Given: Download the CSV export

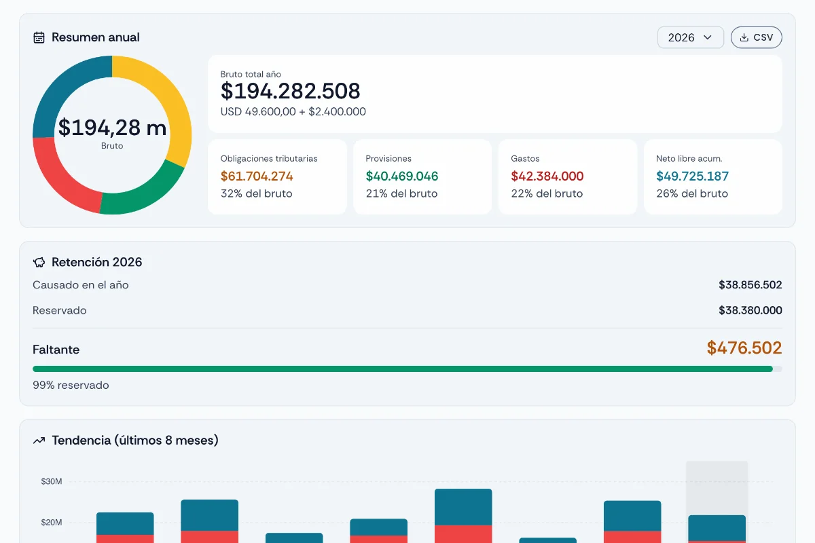Looking at the screenshot, I should 757,37.
